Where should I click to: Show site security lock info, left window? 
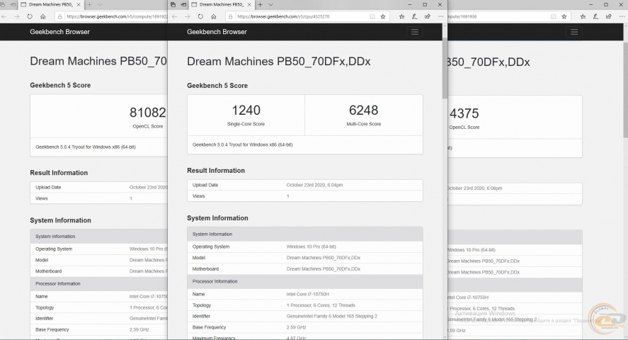tap(59, 16)
